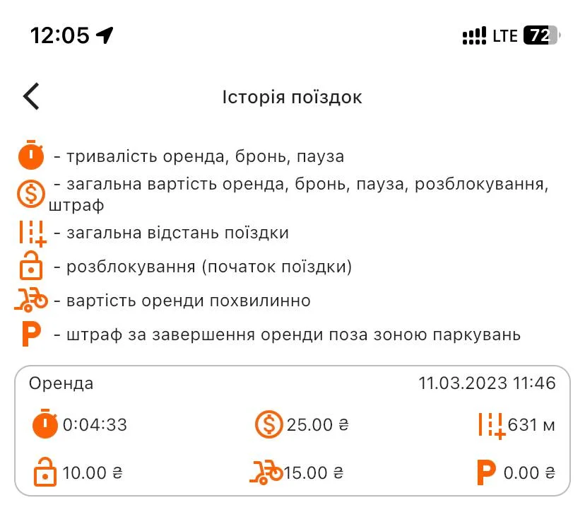Tap the trip duration value 0:04:33
Image resolution: width=585 pixels, height=505 pixels.
coord(95,425)
